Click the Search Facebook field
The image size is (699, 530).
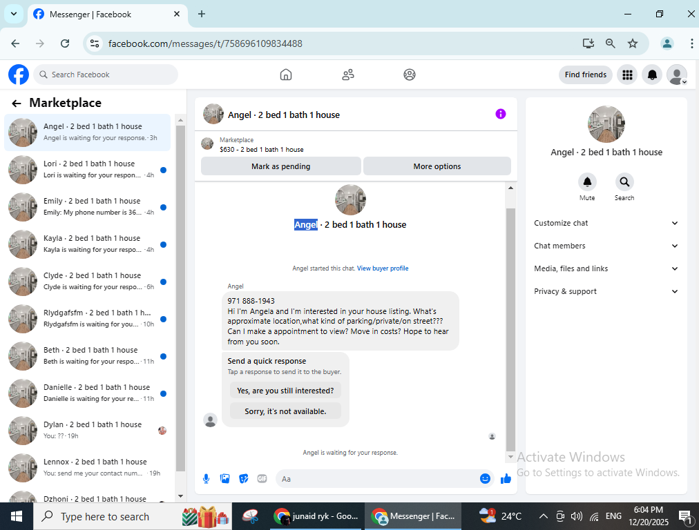106,75
